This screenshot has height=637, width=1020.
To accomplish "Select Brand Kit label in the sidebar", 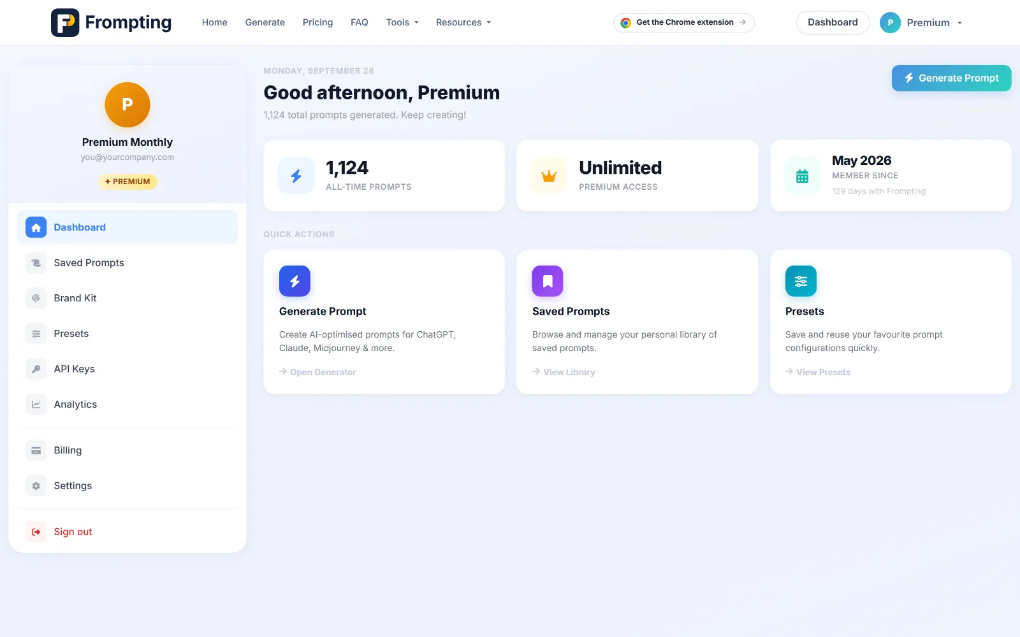I will coord(75,298).
